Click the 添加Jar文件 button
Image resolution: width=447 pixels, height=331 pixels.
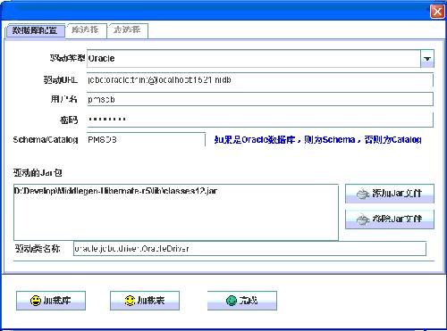pos(390,194)
